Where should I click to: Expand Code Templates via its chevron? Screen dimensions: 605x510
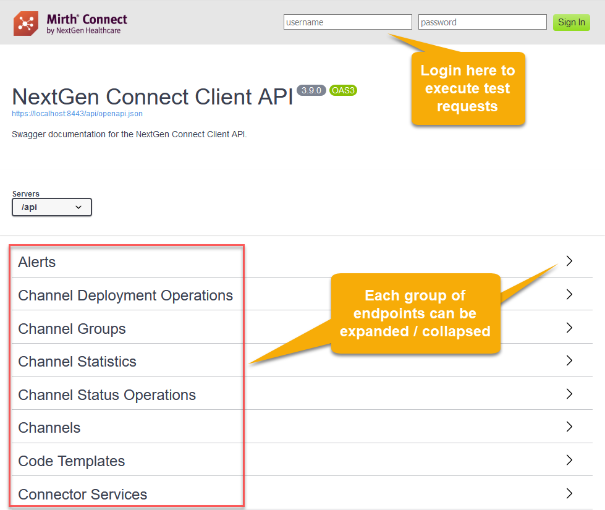pos(569,461)
